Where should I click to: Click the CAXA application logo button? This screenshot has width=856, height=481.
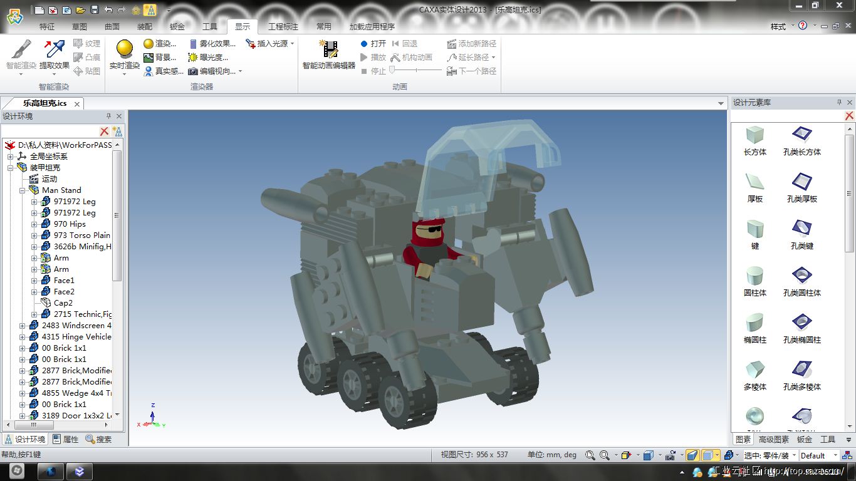pos(14,16)
